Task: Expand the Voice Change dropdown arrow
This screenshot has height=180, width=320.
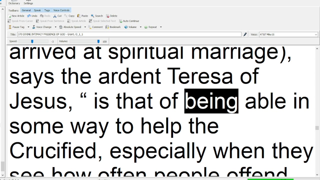Action: tap(55, 27)
